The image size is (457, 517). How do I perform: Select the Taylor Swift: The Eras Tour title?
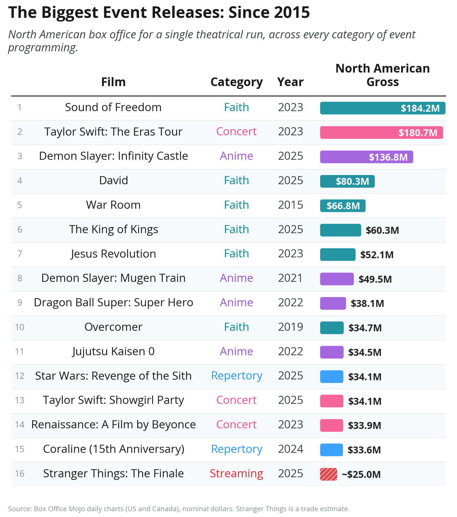[x=113, y=132]
